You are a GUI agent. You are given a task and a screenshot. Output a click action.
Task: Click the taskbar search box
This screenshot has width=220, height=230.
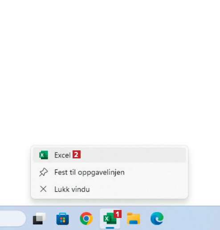(x=12, y=218)
